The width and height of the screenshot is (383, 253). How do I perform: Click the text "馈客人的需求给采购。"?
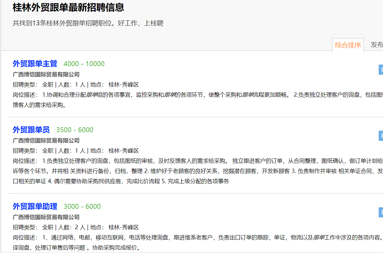[40, 105]
